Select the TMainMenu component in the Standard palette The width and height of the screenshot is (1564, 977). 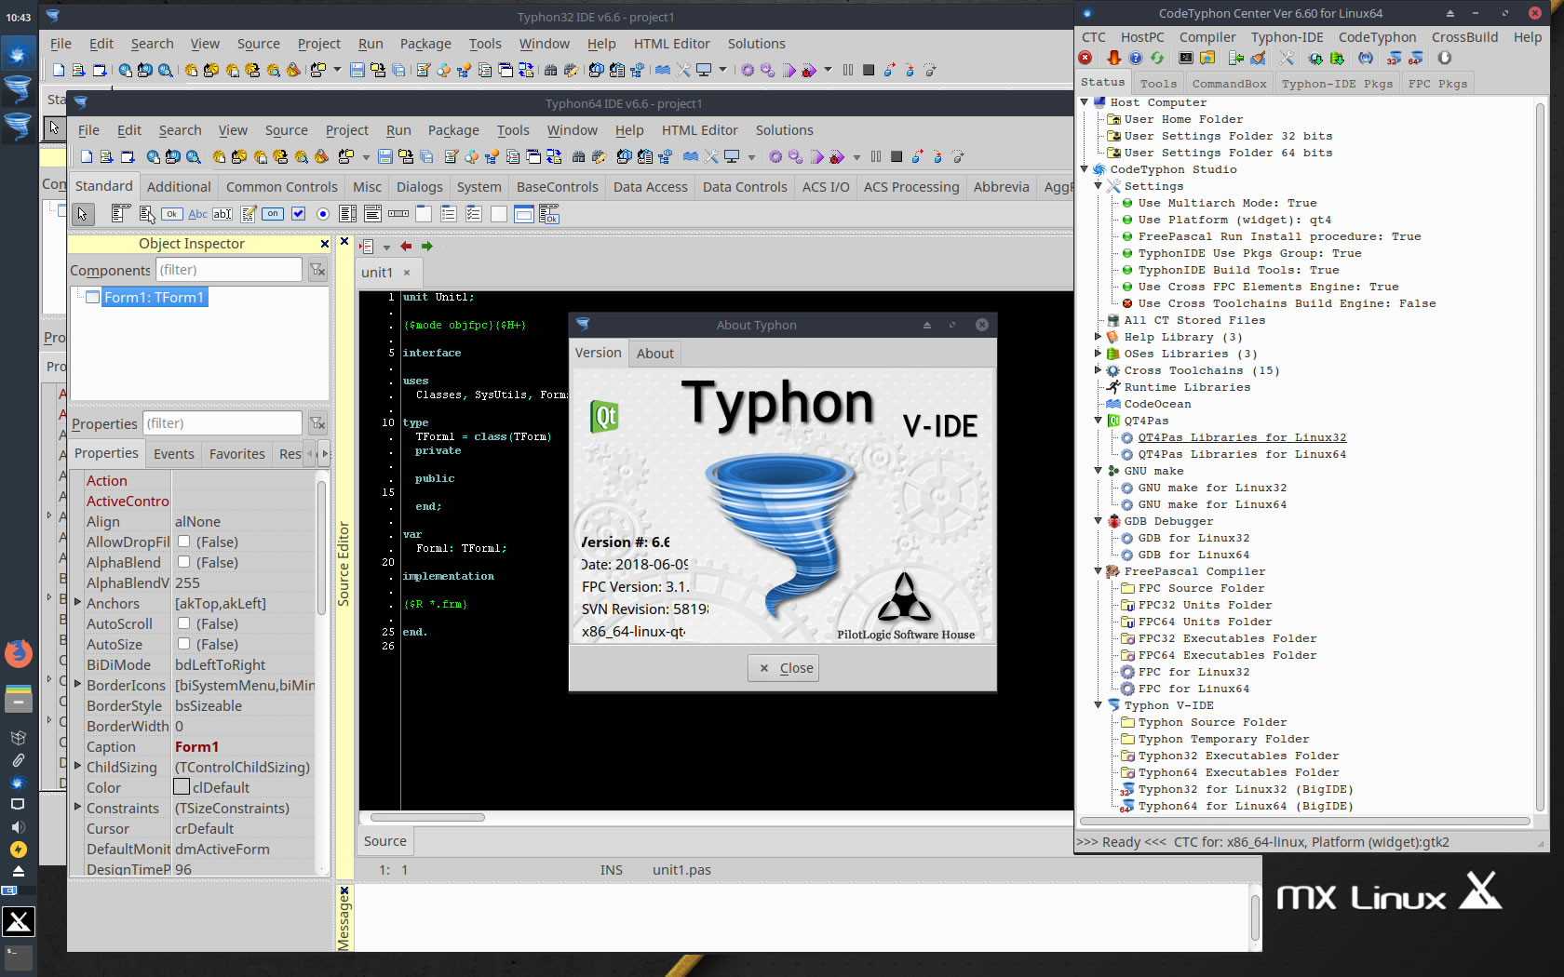(119, 214)
